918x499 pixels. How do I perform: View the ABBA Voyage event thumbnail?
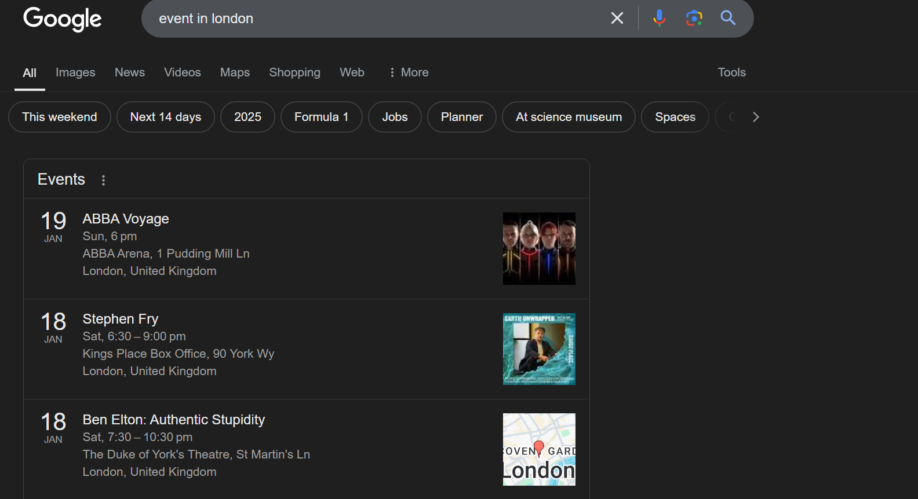(x=539, y=248)
